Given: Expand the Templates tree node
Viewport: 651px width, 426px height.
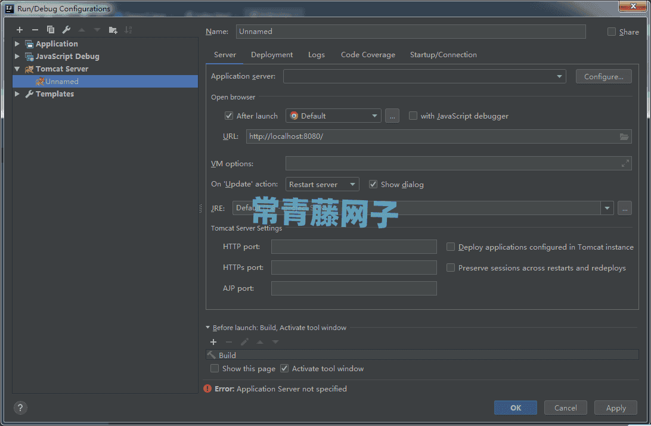Looking at the screenshot, I should 17,94.
